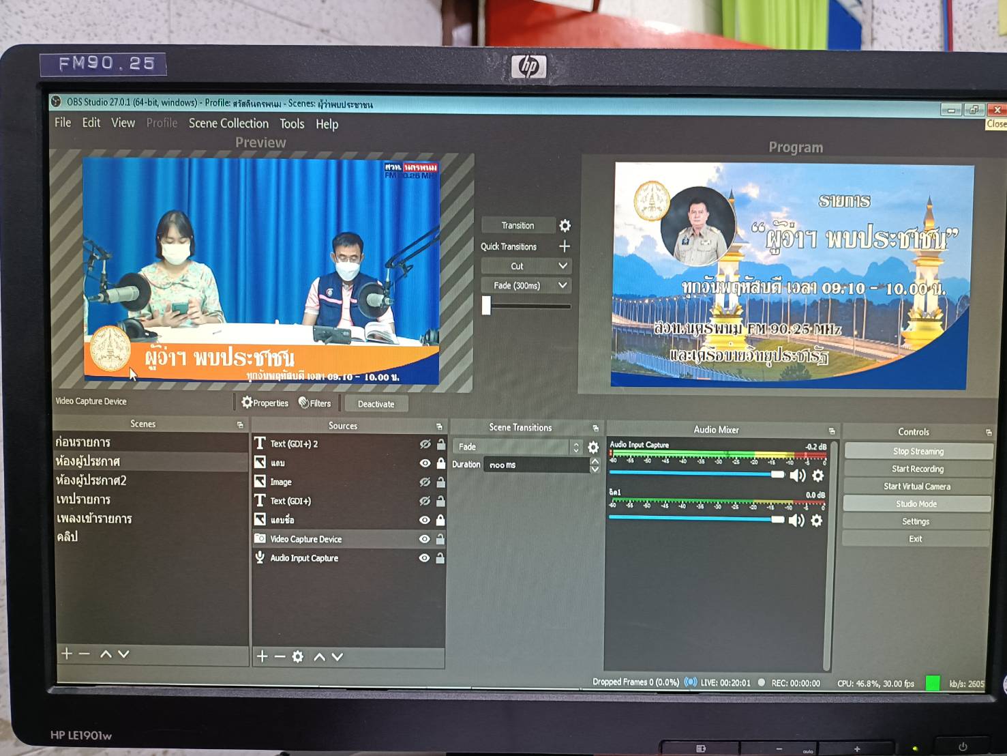The image size is (1007, 756).
Task: Open Scene Transitions properties gear beside Fade
Action: (593, 447)
